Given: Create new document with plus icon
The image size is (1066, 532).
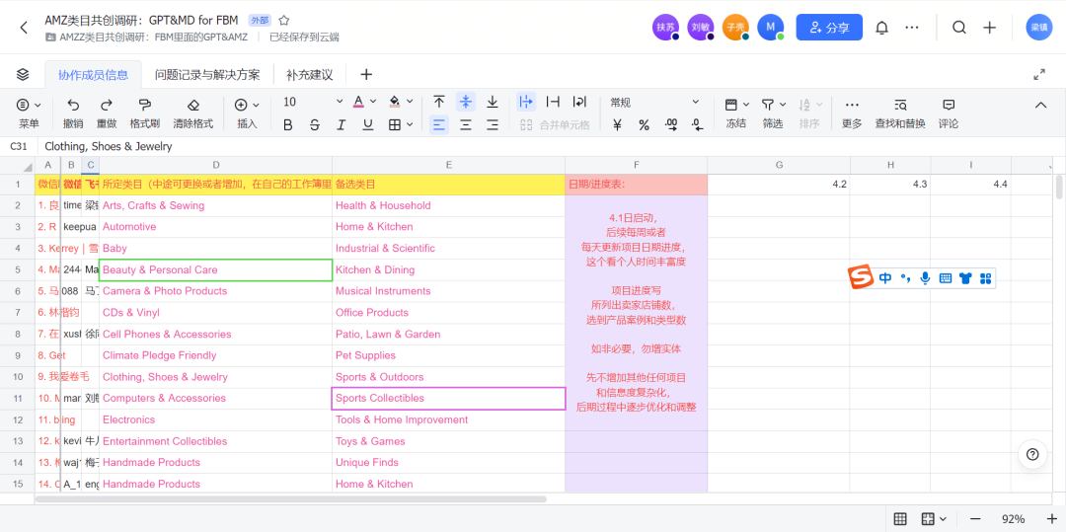Looking at the screenshot, I should [x=990, y=28].
